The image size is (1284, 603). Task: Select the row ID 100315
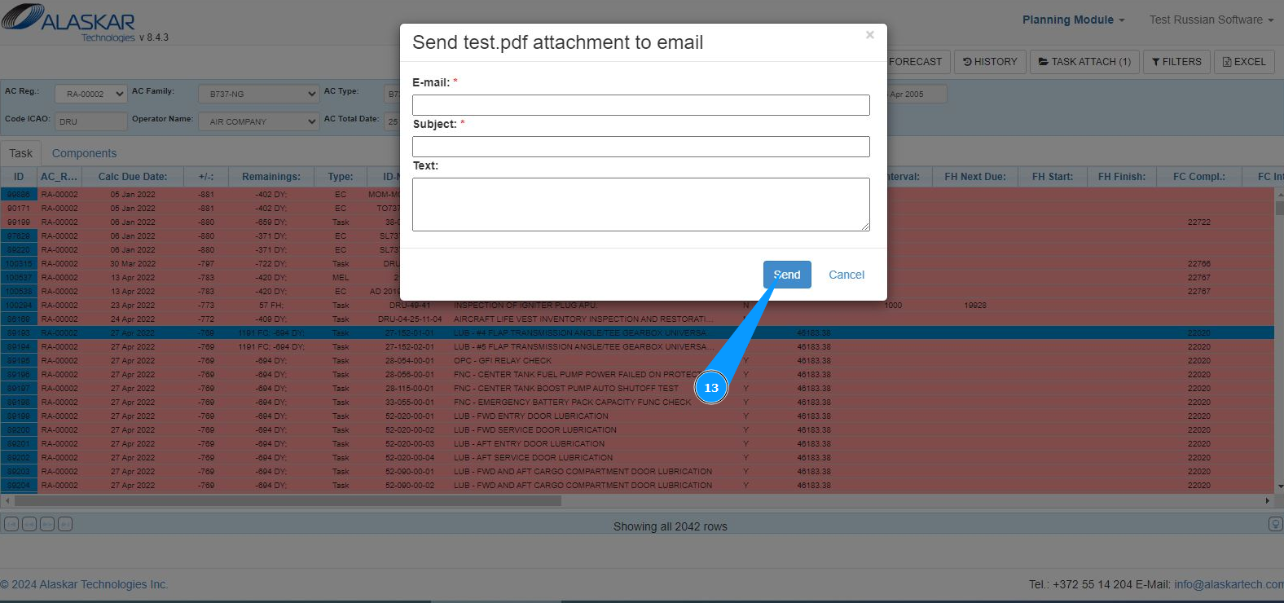(19, 264)
